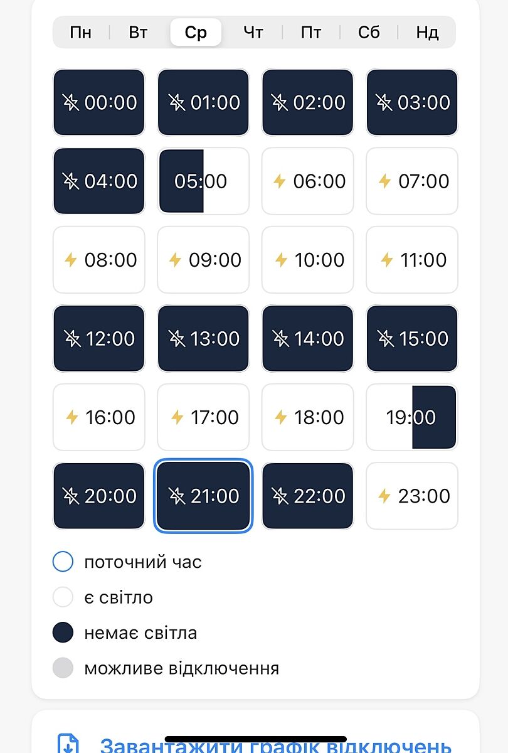This screenshot has height=753, width=508.
Task: Click the dark немає світла legend swatch
Action: coord(63,633)
